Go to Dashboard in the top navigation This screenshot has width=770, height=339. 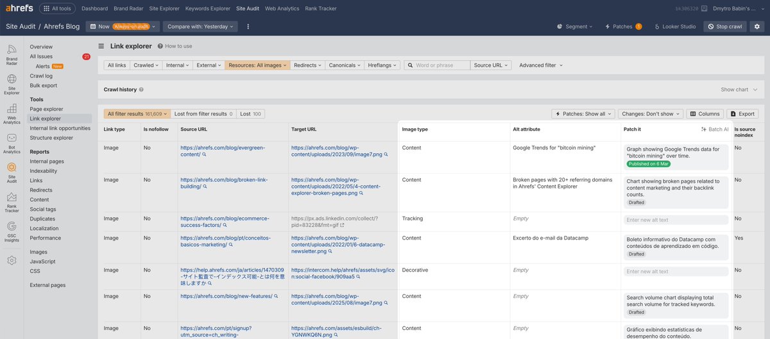95,8
